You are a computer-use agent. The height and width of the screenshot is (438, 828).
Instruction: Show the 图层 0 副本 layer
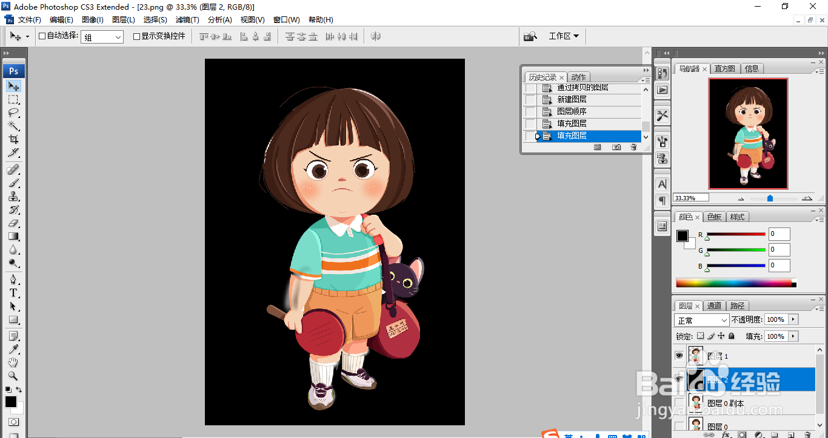click(x=679, y=403)
